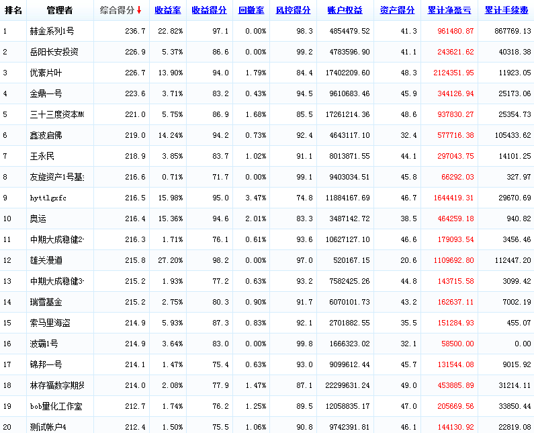Screen dimensions: 534x433
Task: Open the hyttlgxfc manager entry
Action: pos(48,198)
